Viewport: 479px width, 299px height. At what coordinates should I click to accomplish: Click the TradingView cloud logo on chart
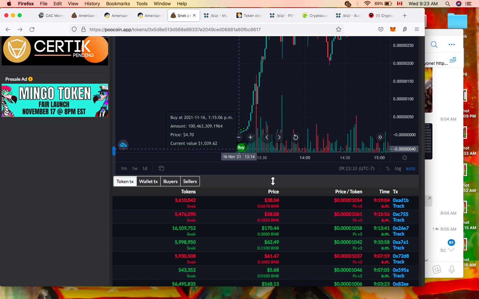(x=123, y=145)
